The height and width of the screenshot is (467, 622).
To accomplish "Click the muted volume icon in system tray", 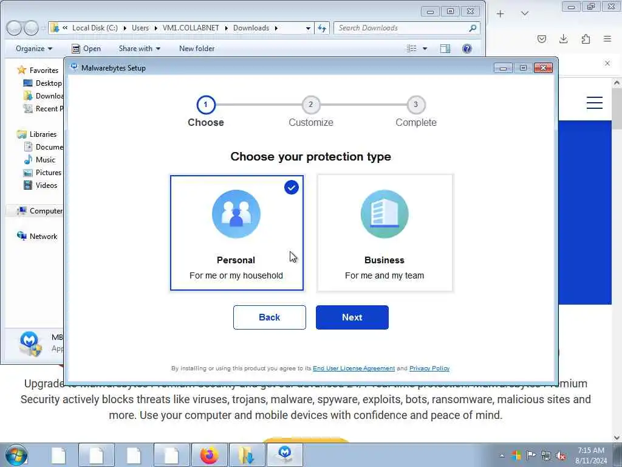I will (561, 455).
